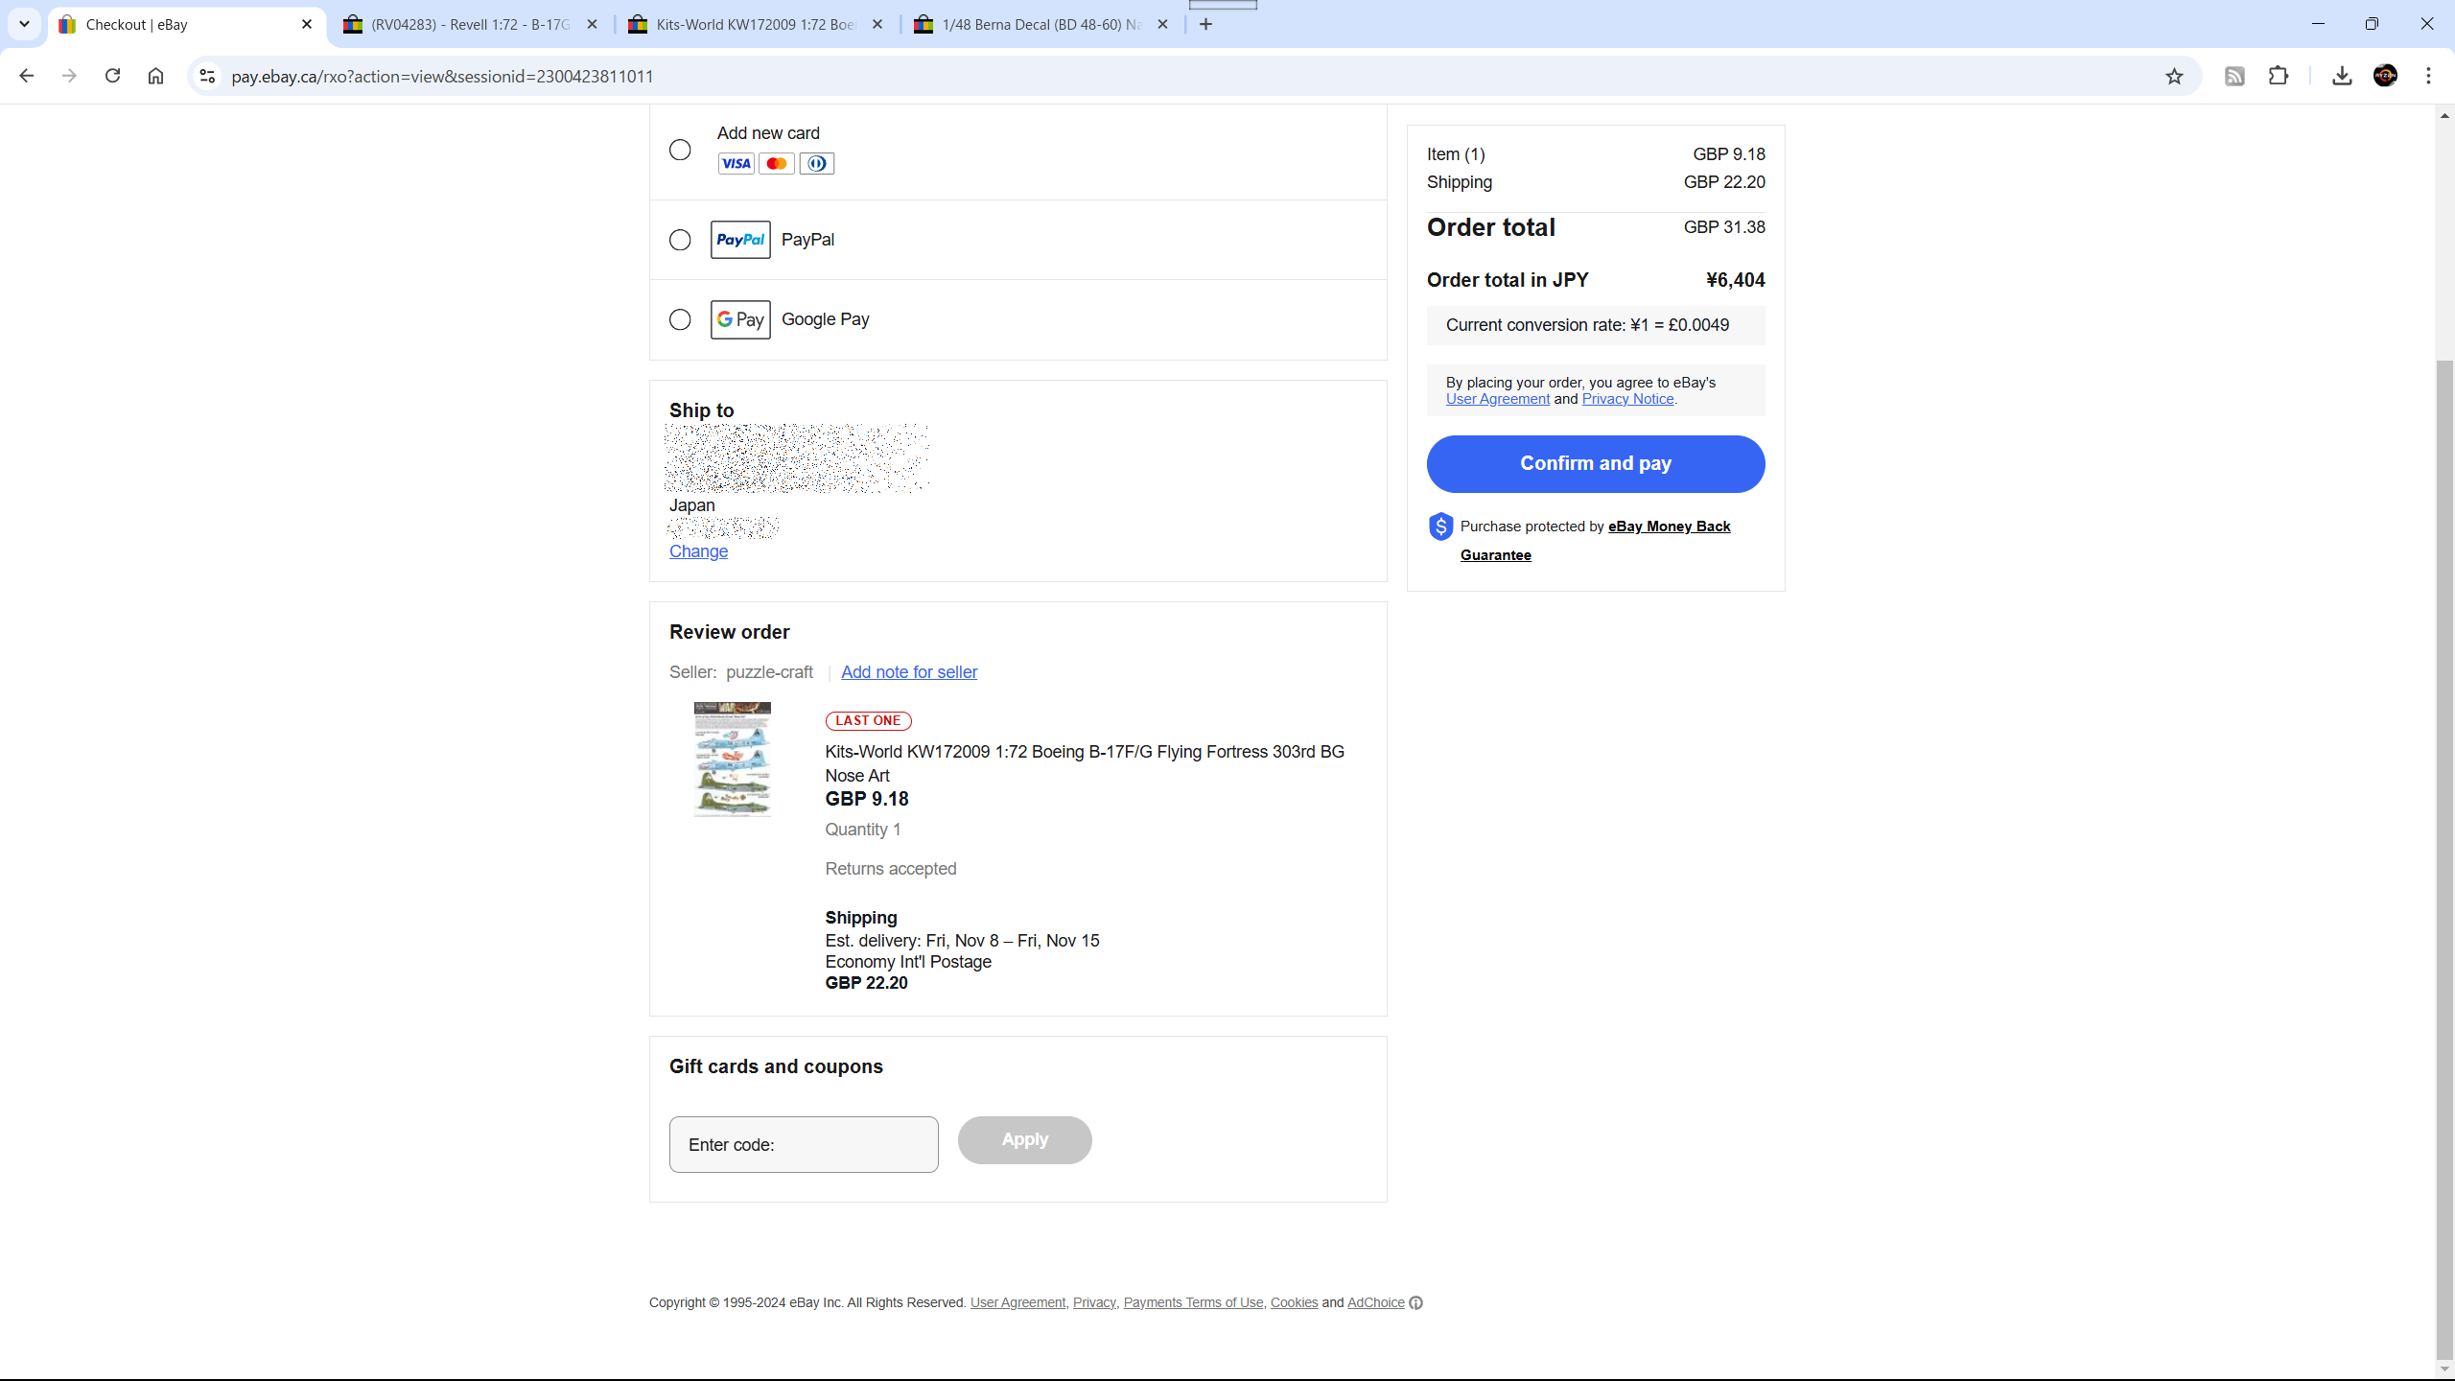Close the Kits-World KW172009 tab
This screenshot has width=2455, height=1381.
(877, 24)
